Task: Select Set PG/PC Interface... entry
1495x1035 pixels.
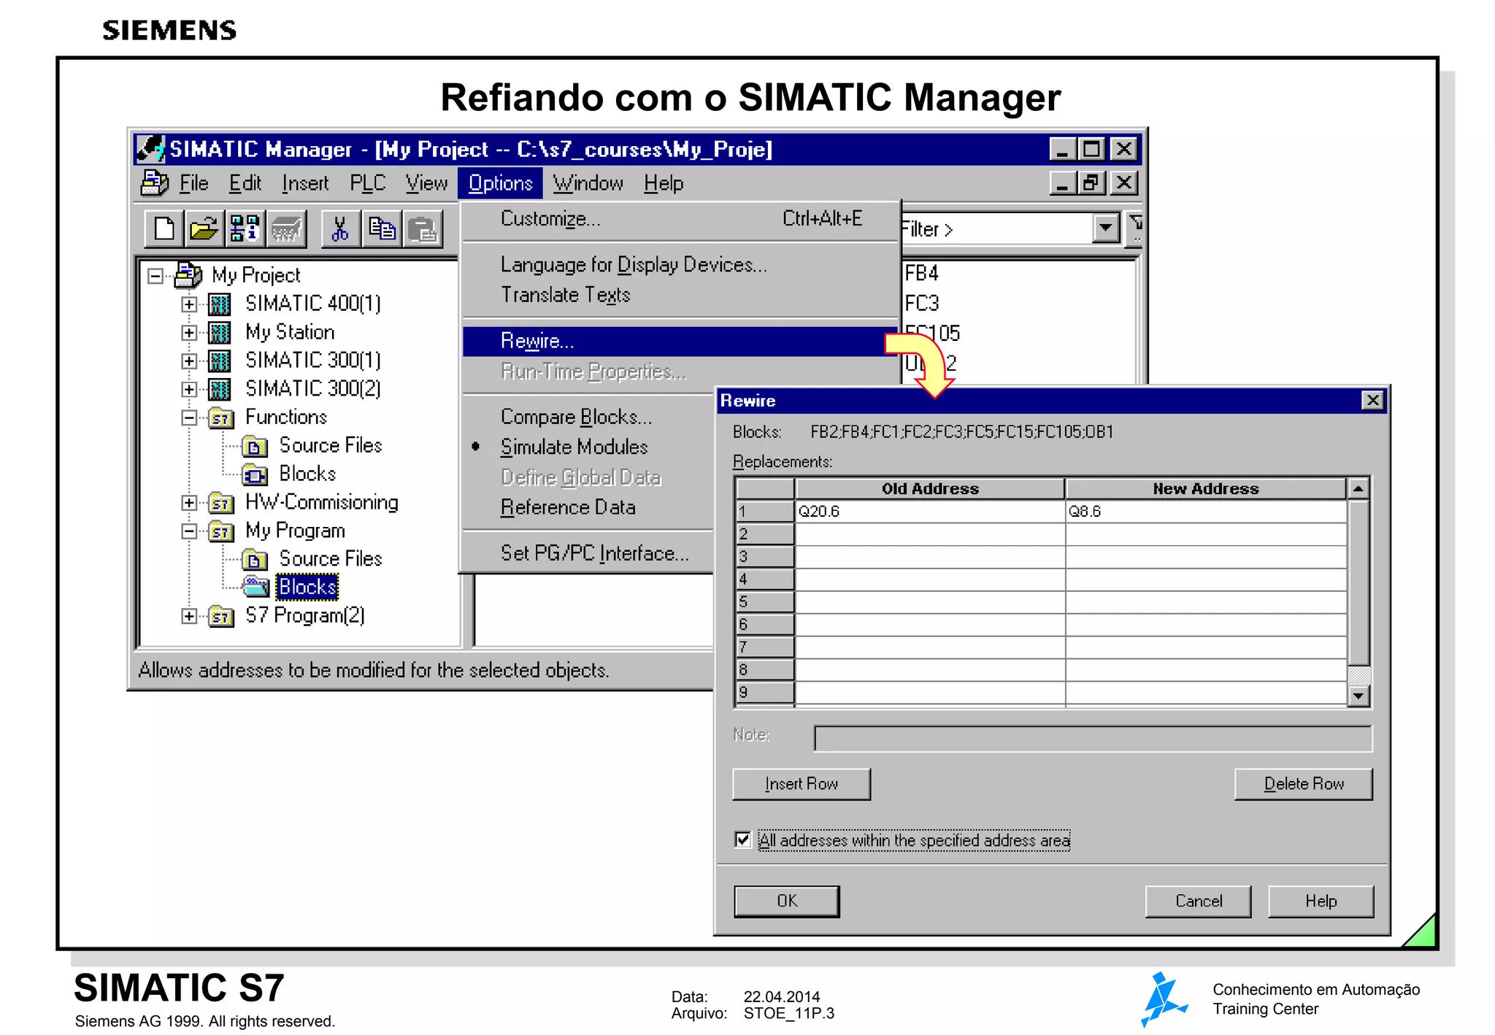Action: (588, 553)
